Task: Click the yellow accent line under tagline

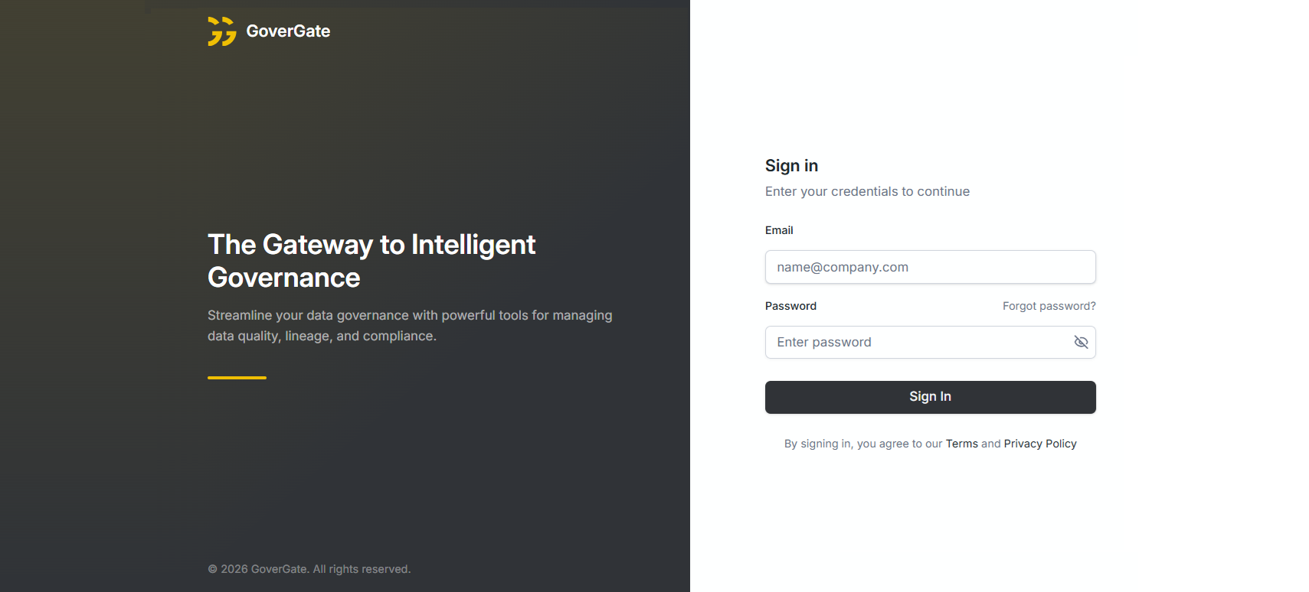Action: pos(237,377)
